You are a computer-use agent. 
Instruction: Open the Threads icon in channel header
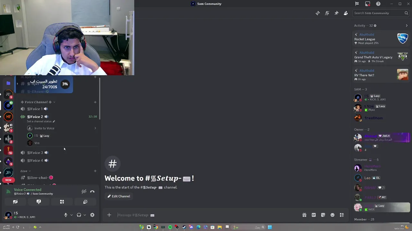click(x=318, y=13)
